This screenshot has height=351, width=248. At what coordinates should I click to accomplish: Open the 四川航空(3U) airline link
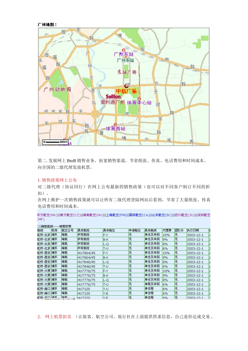point(185,215)
